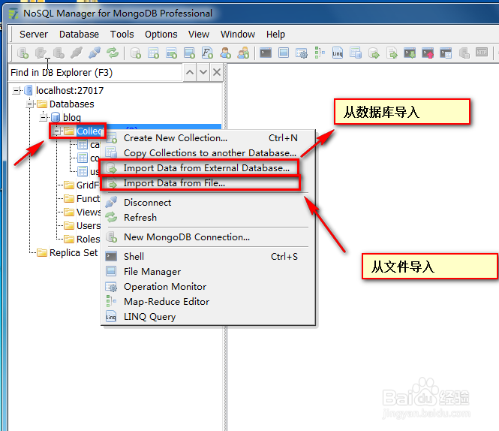Click the Refresh green arrows toolbar icon
The image size is (499, 431).
113,53
